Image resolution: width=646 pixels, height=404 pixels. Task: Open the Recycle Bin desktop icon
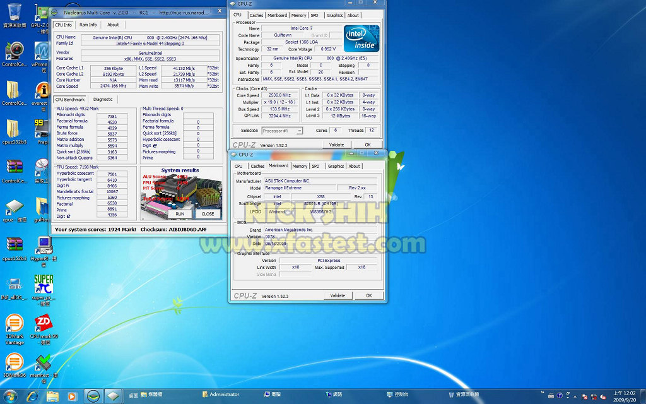(x=13, y=13)
